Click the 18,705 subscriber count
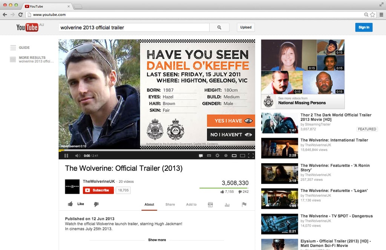The image size is (386, 250). tap(123, 190)
